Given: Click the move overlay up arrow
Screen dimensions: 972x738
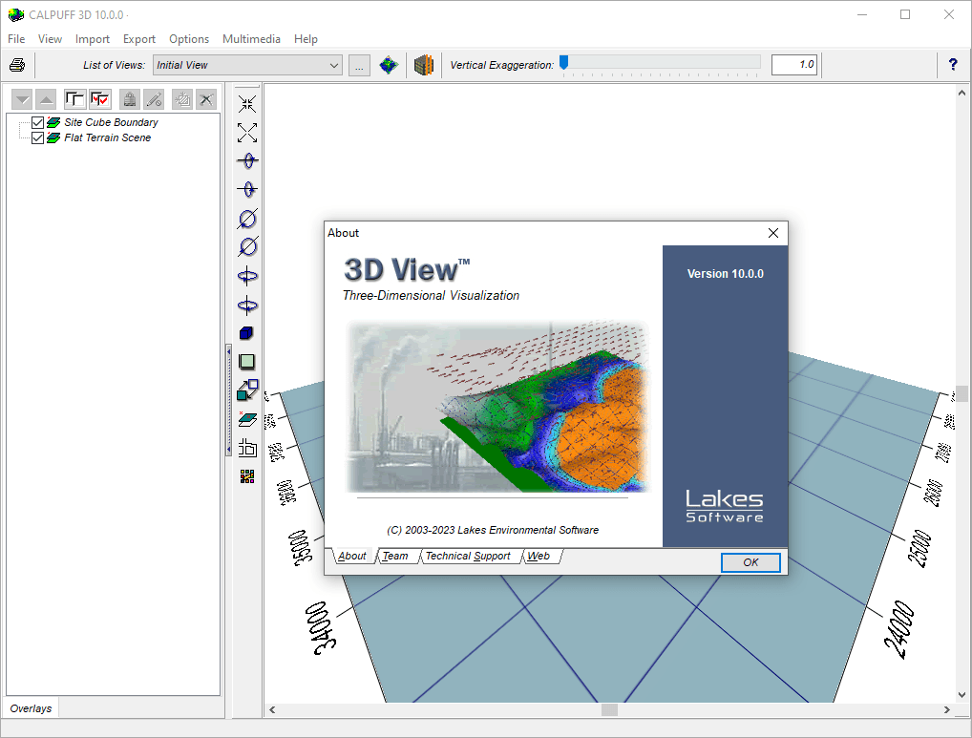Looking at the screenshot, I should pos(46,99).
